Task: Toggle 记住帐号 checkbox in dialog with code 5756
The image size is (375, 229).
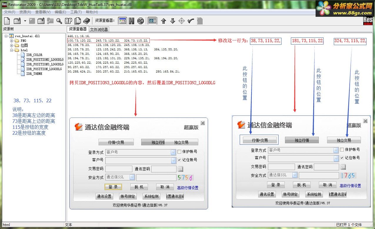Action: pyautogui.click(x=179, y=160)
